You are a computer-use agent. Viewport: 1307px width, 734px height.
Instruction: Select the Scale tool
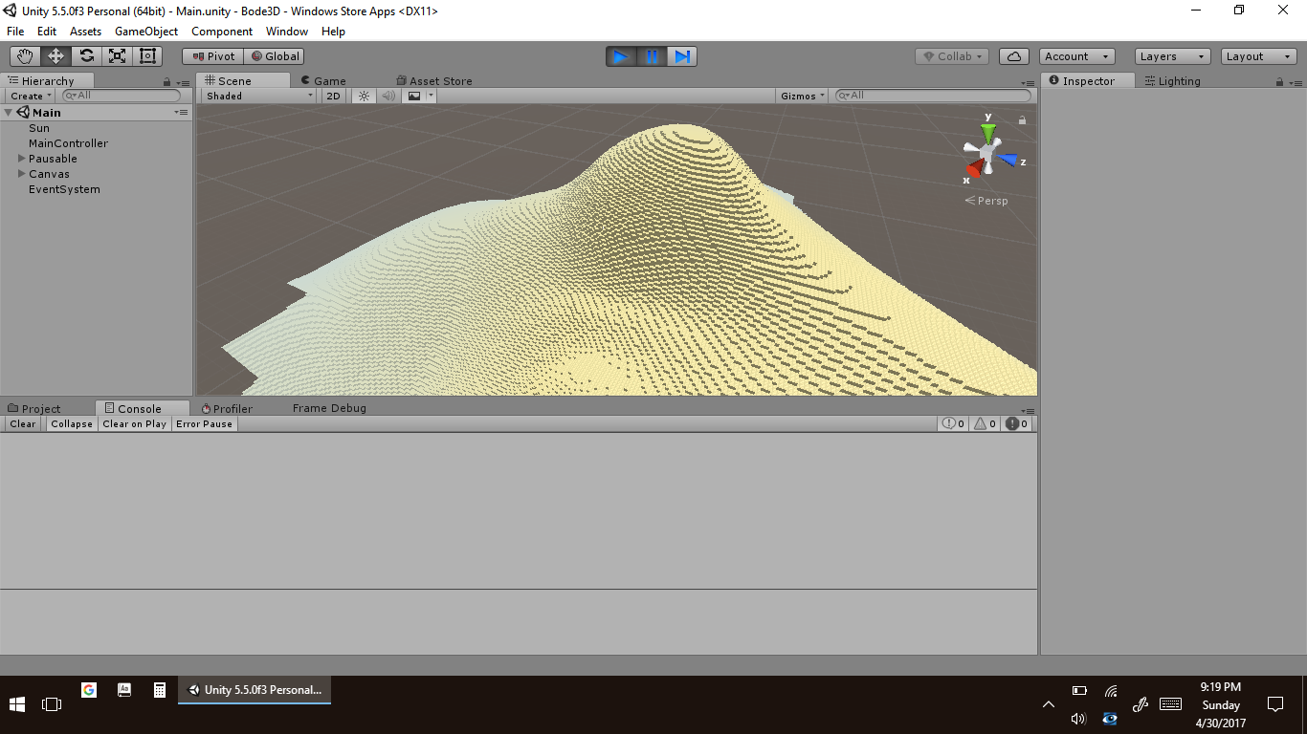click(117, 56)
